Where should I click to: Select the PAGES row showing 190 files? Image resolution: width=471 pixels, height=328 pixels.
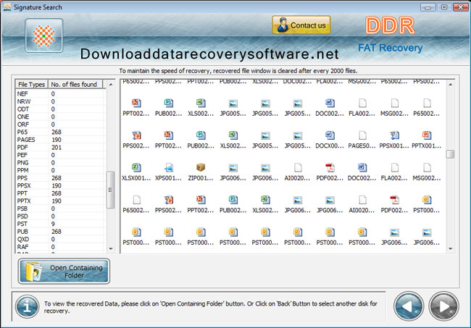click(60, 140)
